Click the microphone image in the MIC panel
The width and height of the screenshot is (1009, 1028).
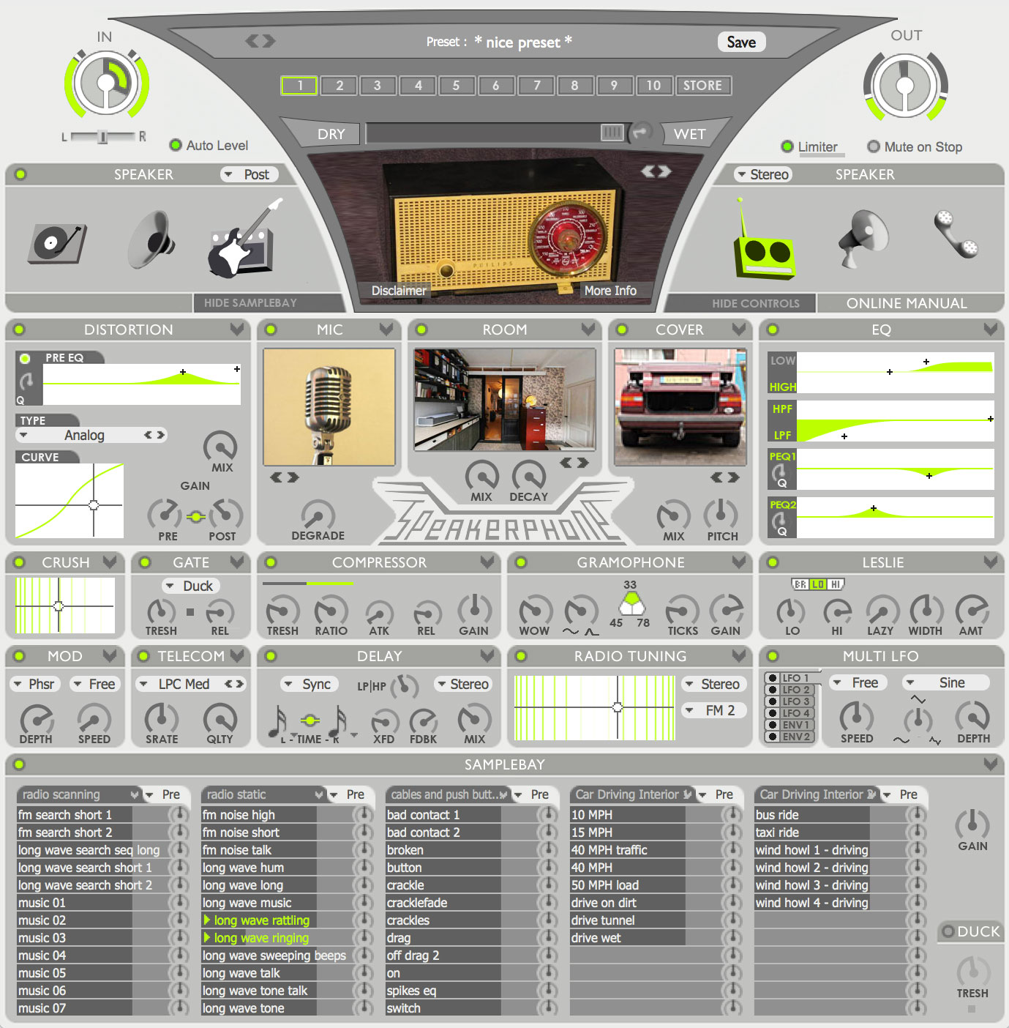(328, 406)
